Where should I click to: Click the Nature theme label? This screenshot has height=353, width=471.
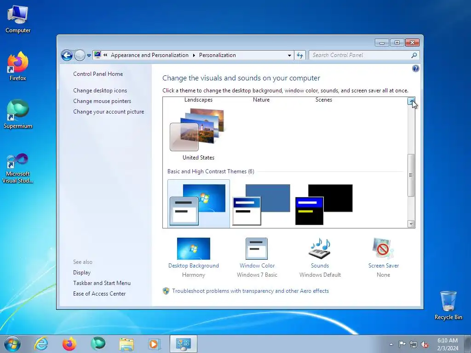(261, 100)
